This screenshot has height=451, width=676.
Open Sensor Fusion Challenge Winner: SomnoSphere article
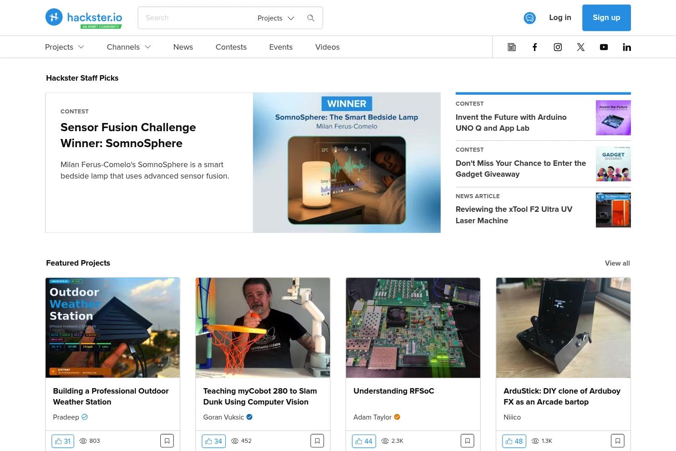(128, 135)
